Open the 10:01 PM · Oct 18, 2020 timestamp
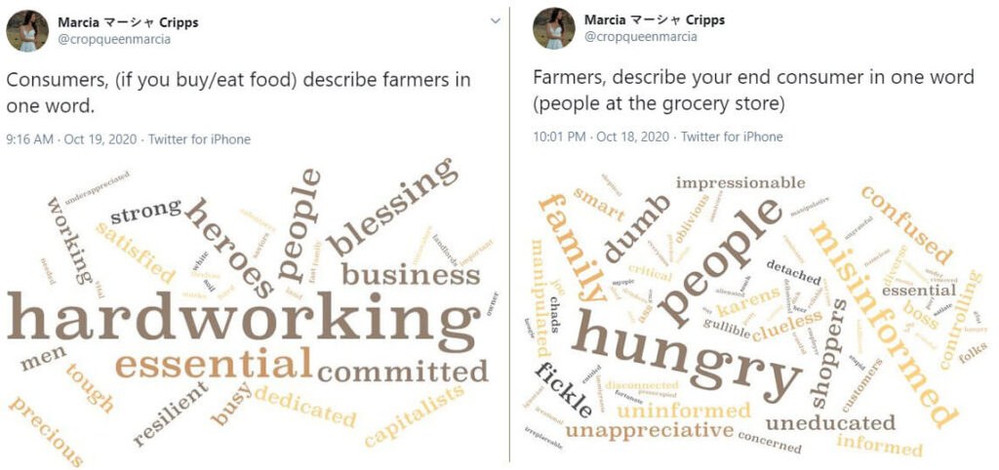This screenshot has height=470, width=999. point(601,137)
